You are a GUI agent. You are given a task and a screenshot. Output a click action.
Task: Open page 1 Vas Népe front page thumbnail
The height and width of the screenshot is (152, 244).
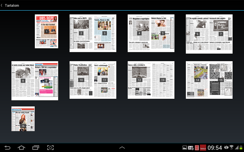(47, 31)
